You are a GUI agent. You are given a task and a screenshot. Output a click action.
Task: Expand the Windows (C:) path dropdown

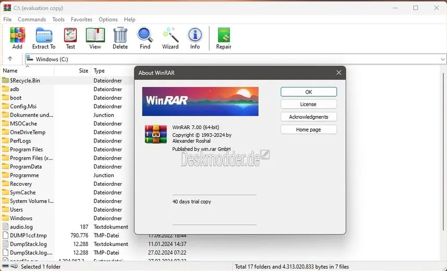tap(442, 59)
